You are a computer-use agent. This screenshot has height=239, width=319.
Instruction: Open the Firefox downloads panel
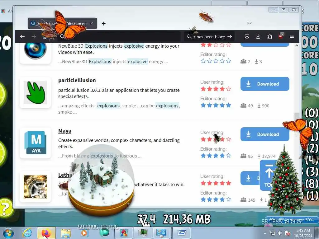click(258, 37)
